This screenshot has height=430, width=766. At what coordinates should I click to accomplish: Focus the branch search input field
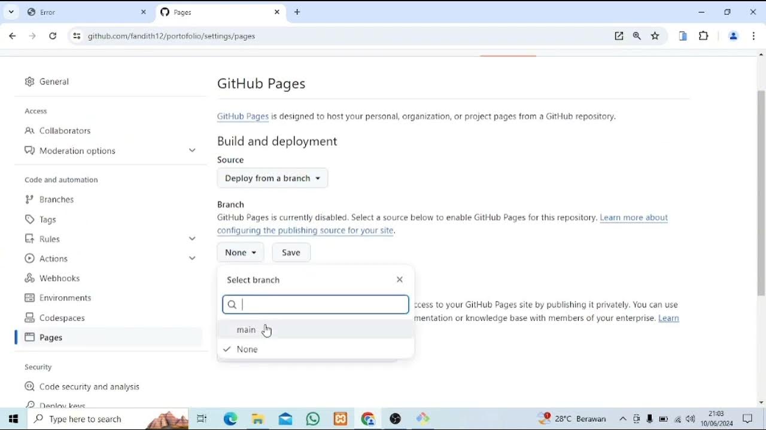pyautogui.click(x=315, y=305)
